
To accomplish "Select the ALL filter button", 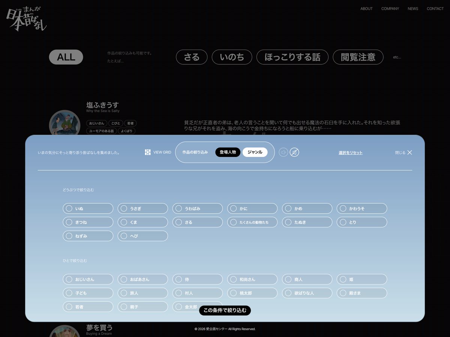I will coord(66,57).
